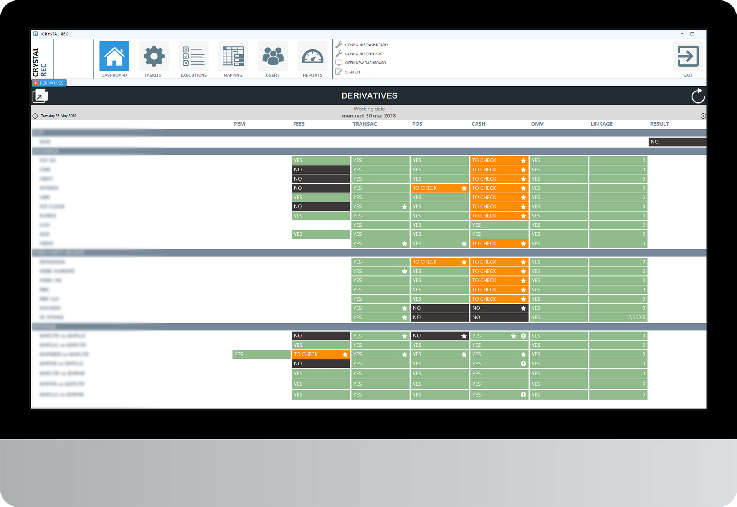Go to the previous working date arrow
Viewport: 737px width, 507px height.
tap(35, 116)
